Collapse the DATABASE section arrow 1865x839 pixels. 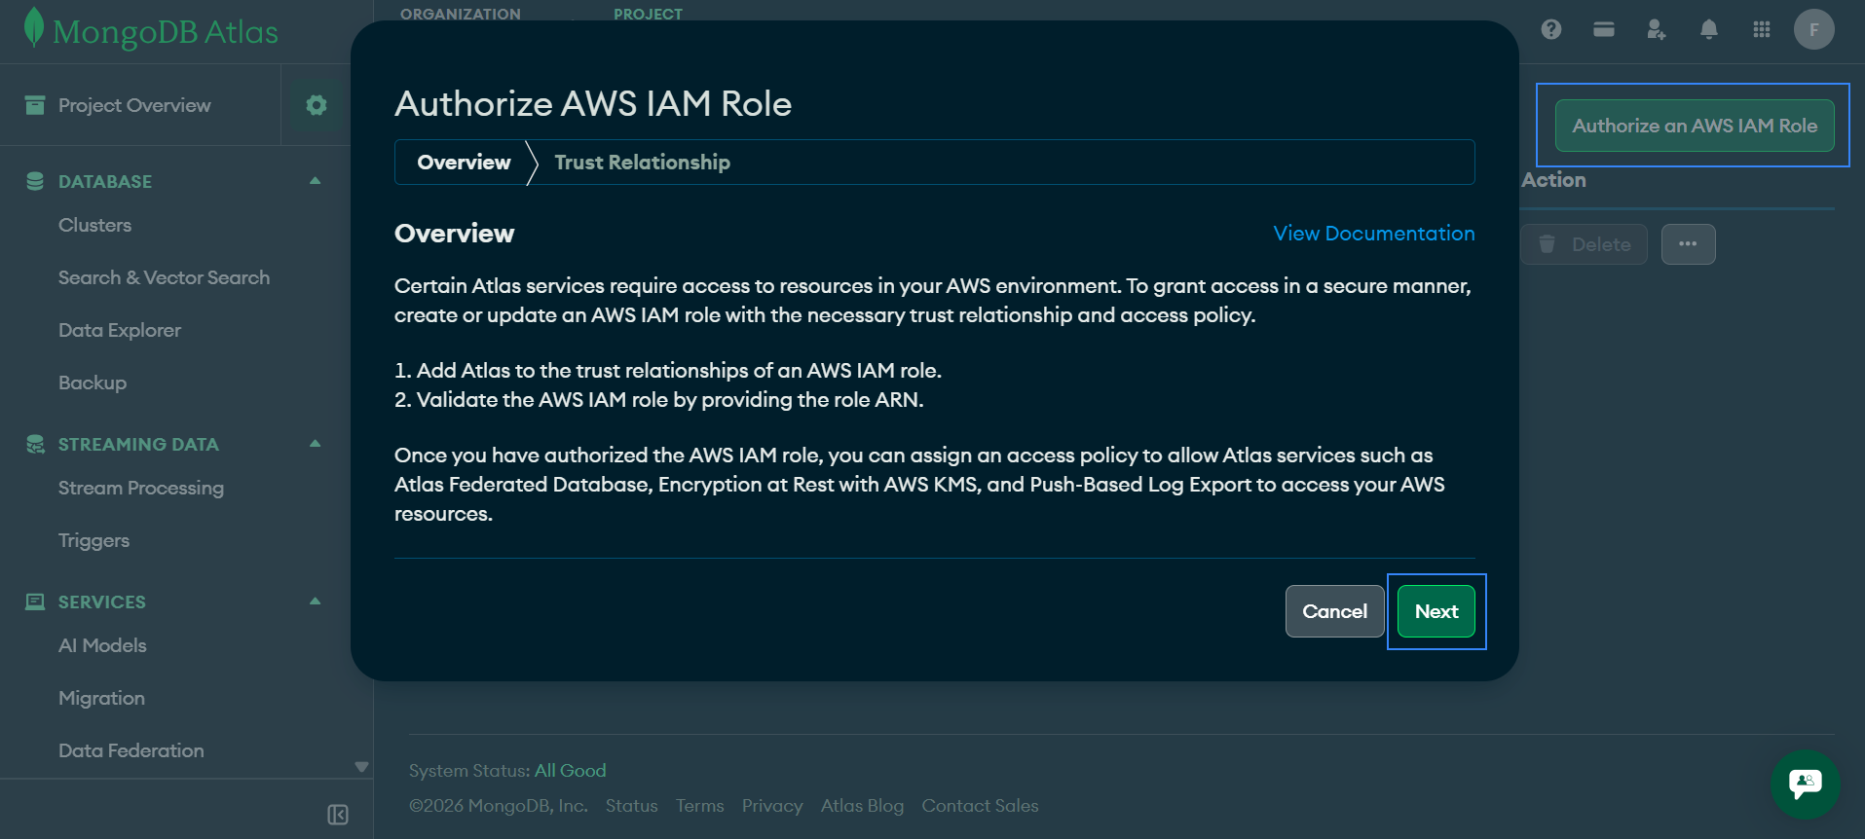coord(315,181)
